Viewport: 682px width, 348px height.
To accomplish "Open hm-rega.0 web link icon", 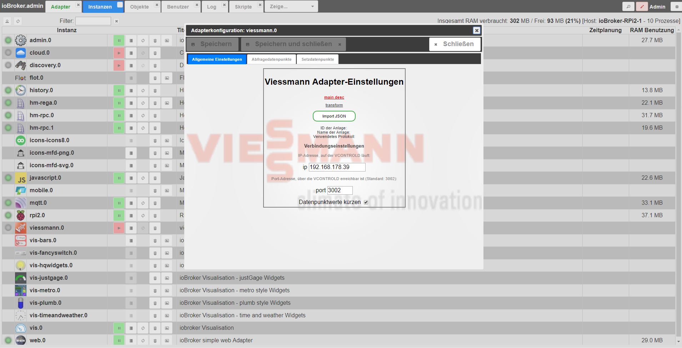I will [167, 103].
